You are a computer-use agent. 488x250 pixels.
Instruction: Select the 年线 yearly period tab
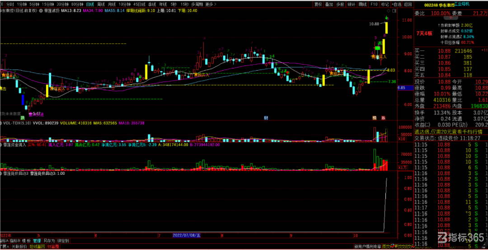click(163, 5)
